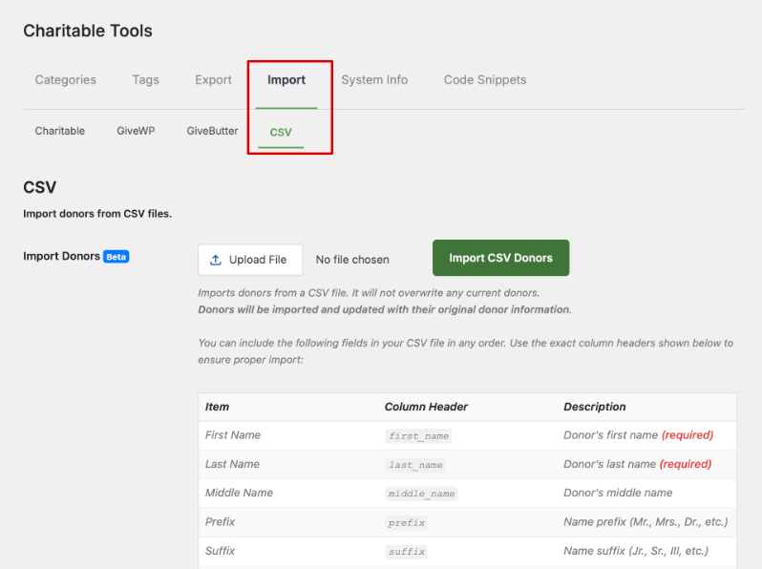The image size is (762, 569).
Task: Click the 'Prefix' item cell
Action: coord(220,522)
